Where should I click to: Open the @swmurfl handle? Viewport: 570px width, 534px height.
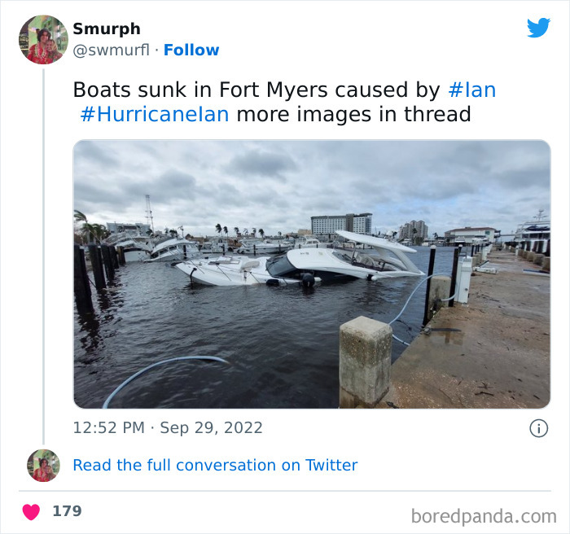point(112,50)
